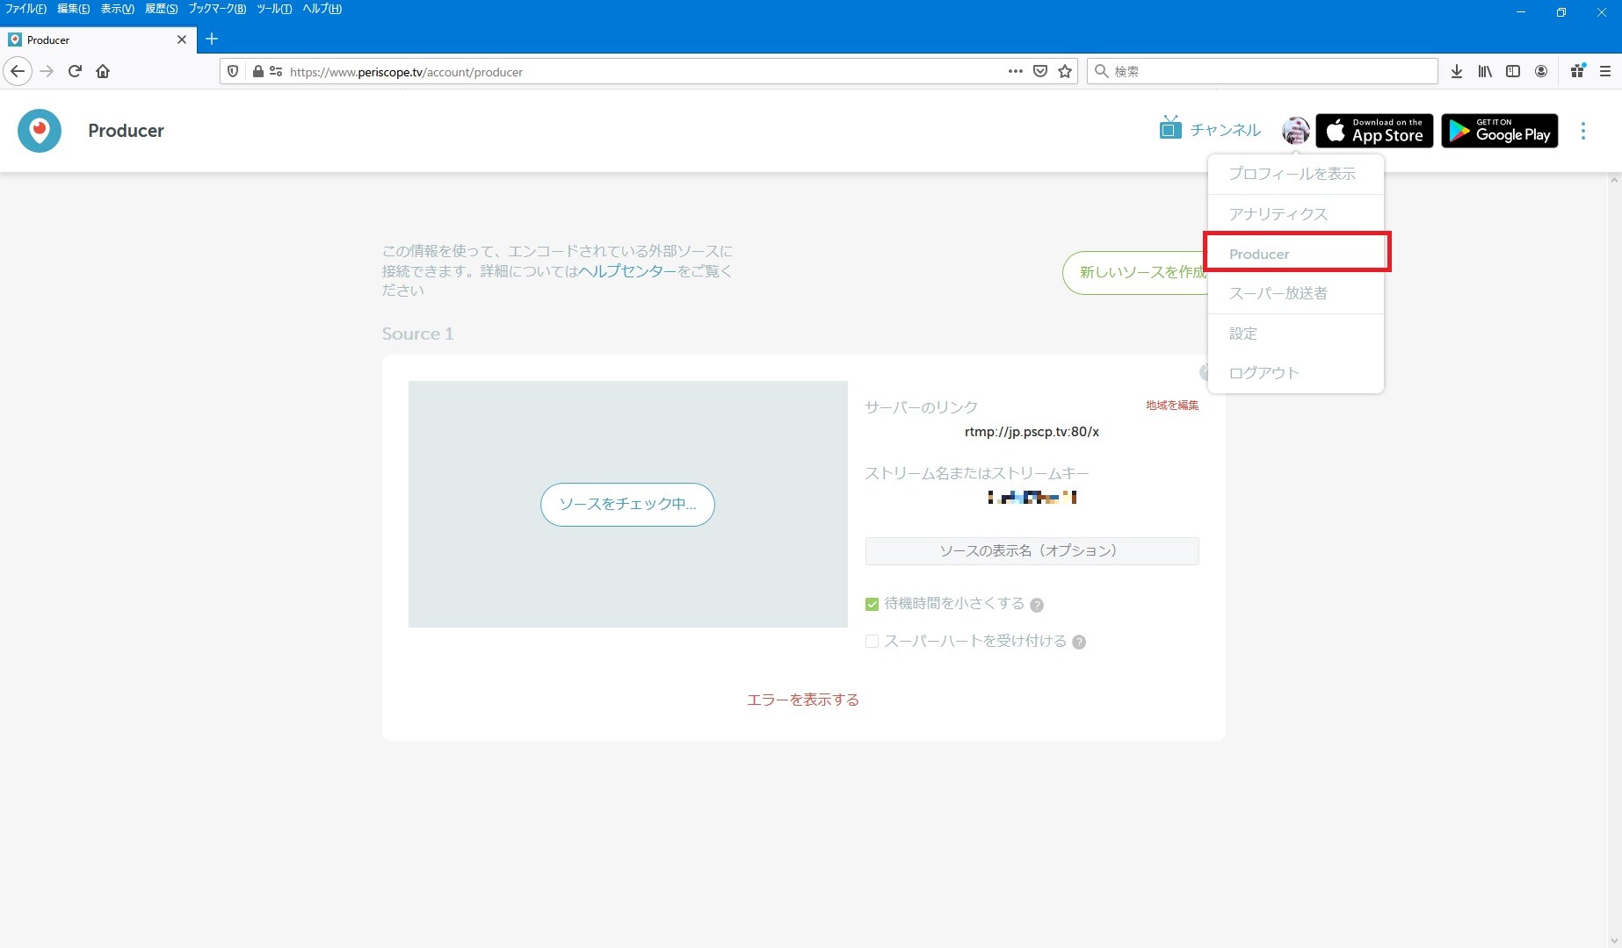
Task: Click the ソースの表示名 input field
Action: pyautogui.click(x=1032, y=551)
